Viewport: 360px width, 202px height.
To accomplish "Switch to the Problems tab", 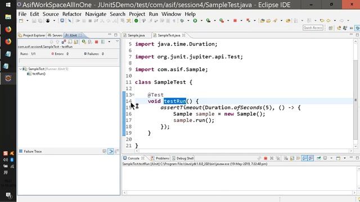I will [x=160, y=158].
